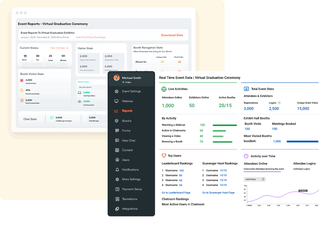Open the Last 9 Hours time range dropdown
The width and height of the screenshot is (333, 232).
[254, 179]
